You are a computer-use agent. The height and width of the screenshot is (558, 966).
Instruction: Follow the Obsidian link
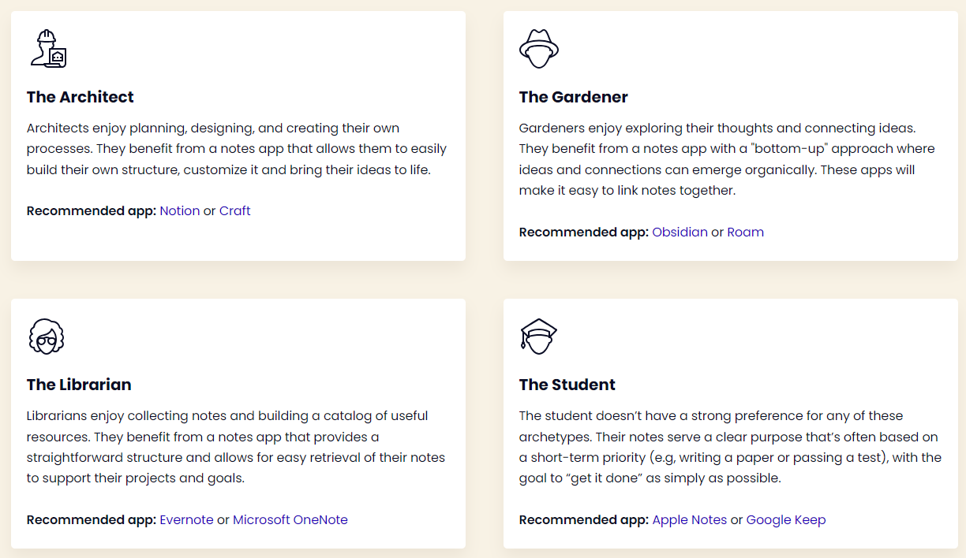click(x=680, y=232)
